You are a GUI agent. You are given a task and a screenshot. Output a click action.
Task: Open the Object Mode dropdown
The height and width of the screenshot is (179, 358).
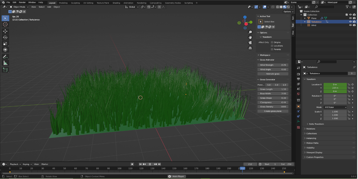(19, 7)
